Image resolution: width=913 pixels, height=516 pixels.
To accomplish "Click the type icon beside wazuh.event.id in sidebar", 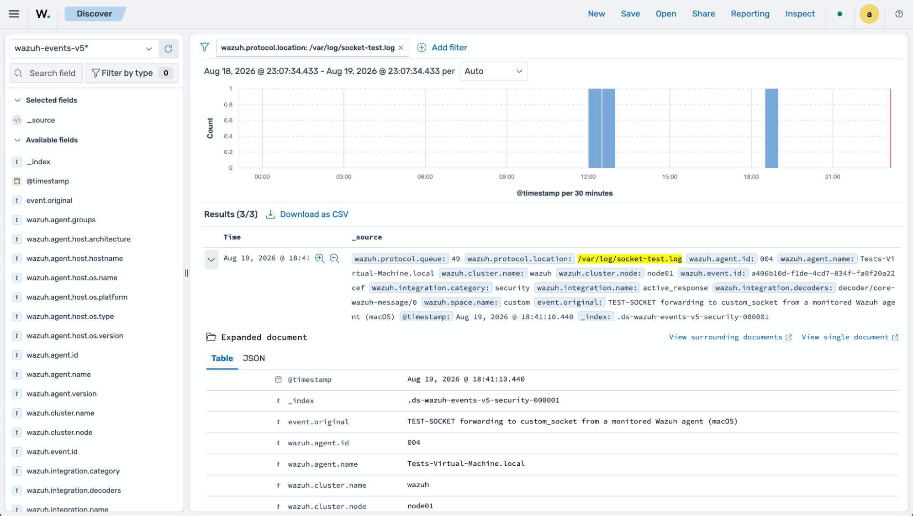I will point(17,452).
